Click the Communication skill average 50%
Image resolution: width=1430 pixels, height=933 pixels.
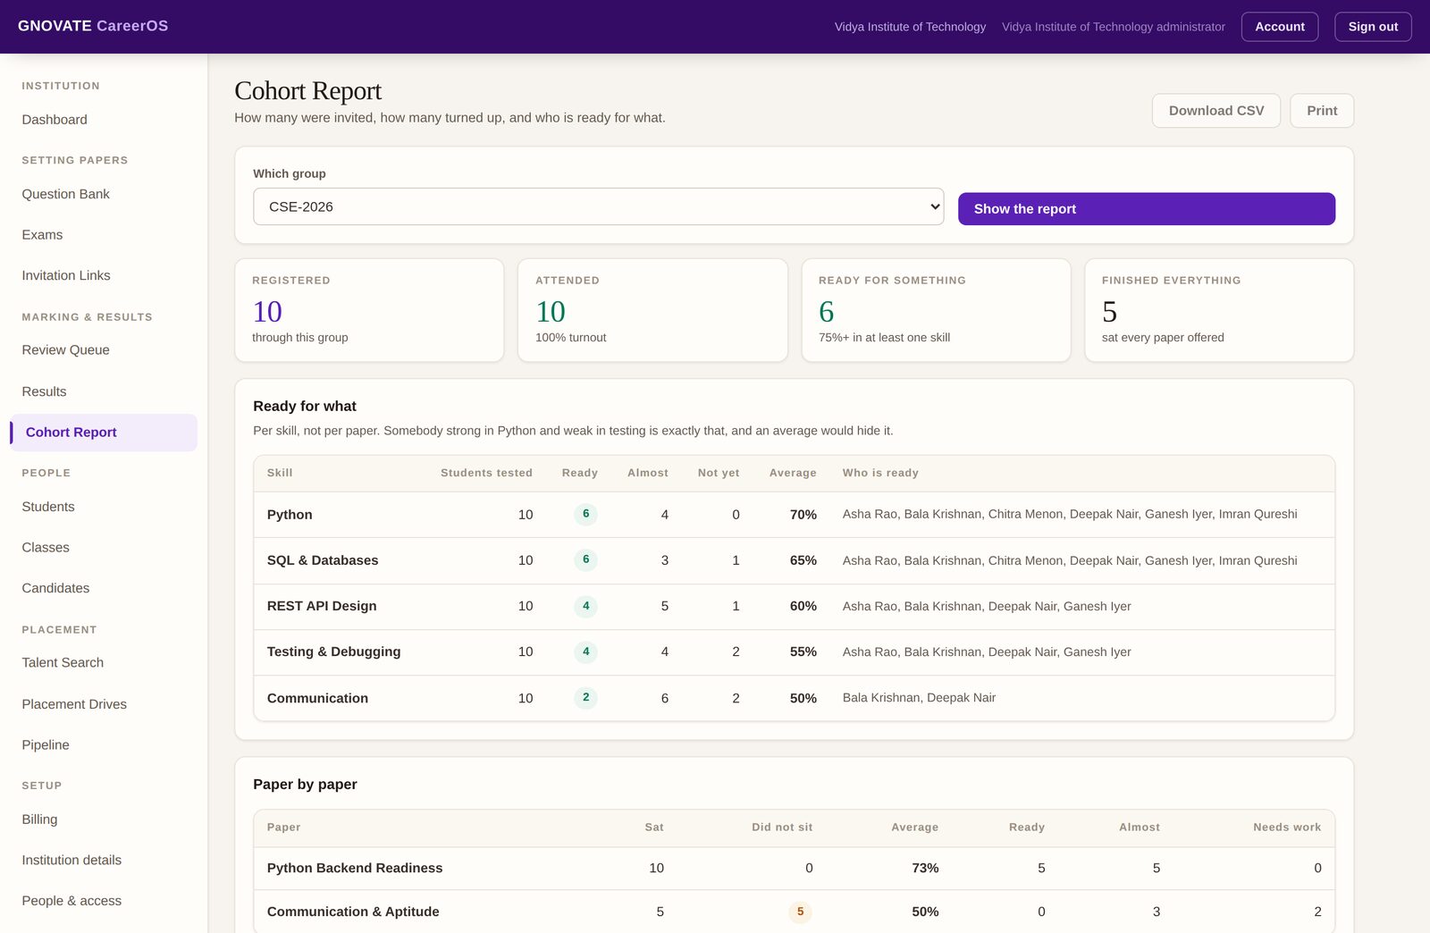point(803,698)
